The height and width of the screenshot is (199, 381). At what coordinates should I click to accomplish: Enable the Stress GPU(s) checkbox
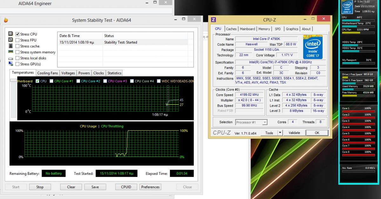(17, 64)
